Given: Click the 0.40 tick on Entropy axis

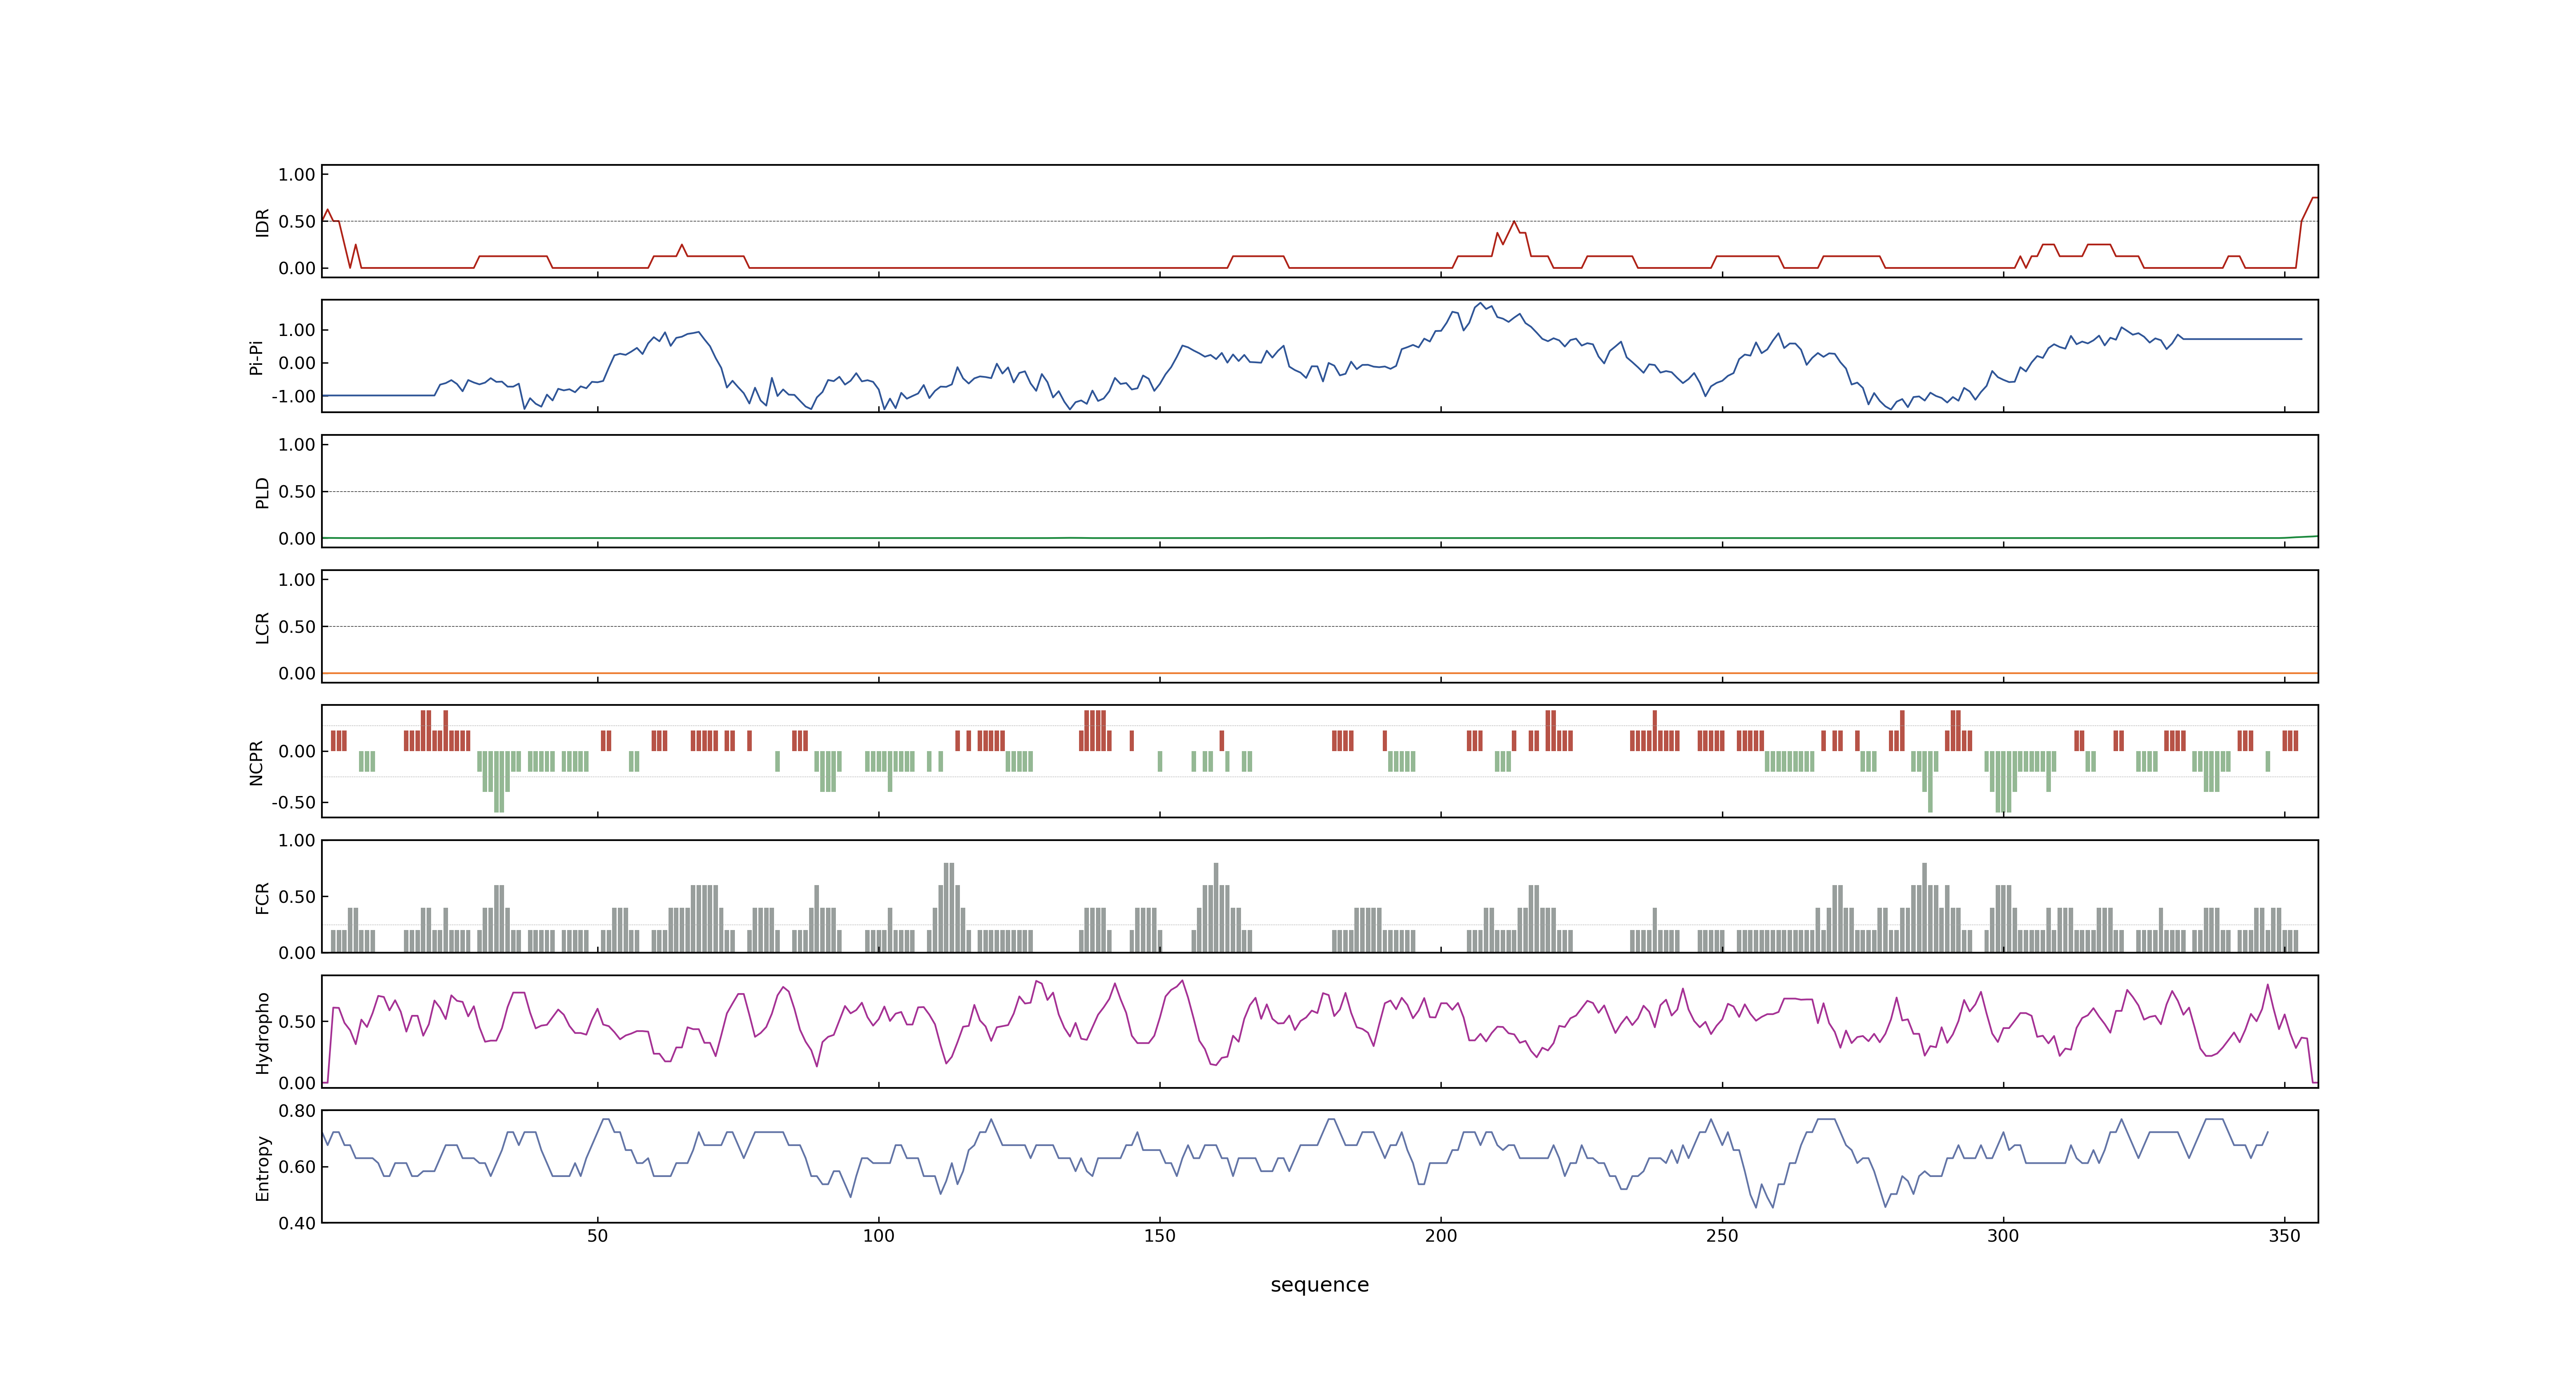Looking at the screenshot, I should coord(297,1223).
